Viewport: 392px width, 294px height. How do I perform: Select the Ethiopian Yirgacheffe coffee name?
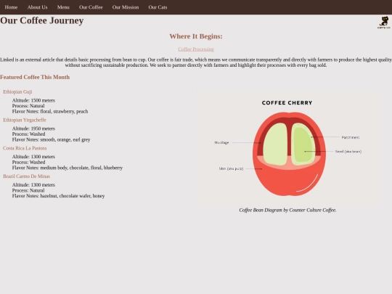point(25,120)
